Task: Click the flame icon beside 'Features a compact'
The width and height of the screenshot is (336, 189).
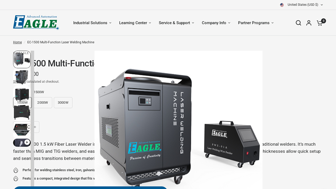Action: click(x=16, y=178)
